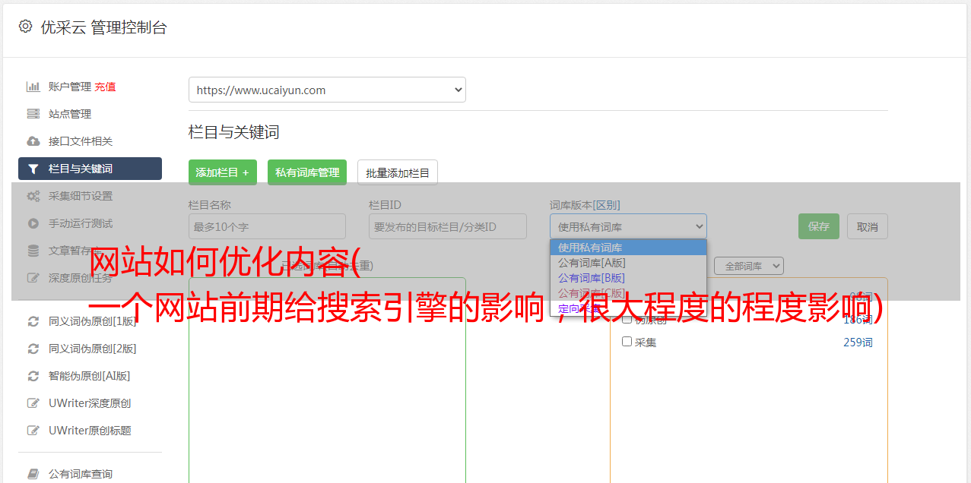Image resolution: width=971 pixels, height=483 pixels.
Task: Open the 词库版本 select showing 使用私有词库
Action: [628, 226]
